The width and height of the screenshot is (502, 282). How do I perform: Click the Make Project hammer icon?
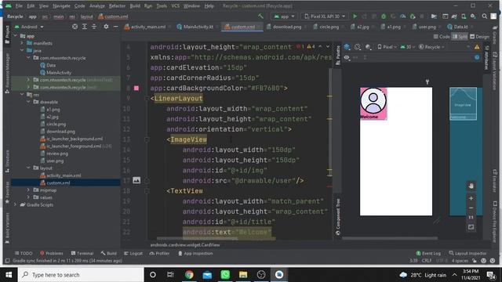tap(260, 16)
